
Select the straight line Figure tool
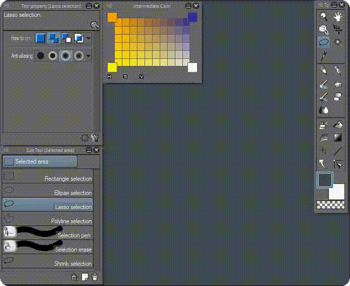point(338,151)
